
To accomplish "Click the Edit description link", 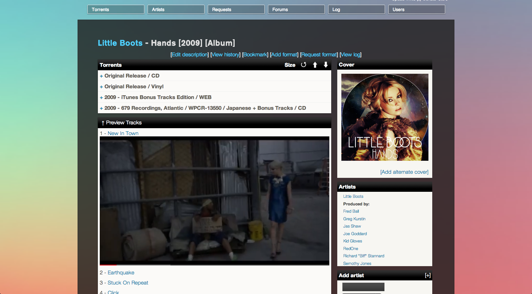I will coord(190,54).
